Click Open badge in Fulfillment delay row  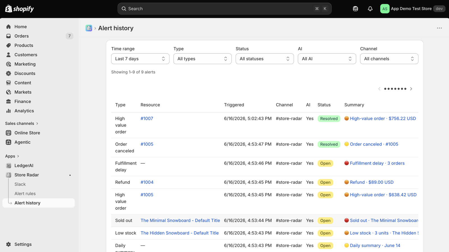point(325,164)
